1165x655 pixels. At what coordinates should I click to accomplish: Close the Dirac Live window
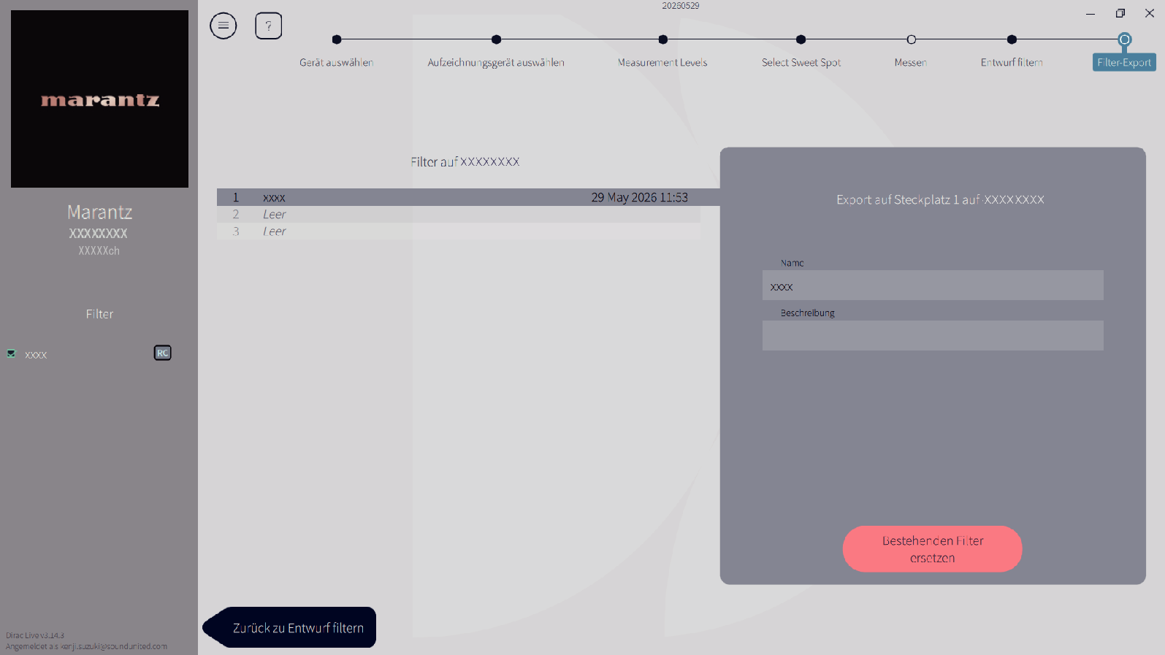point(1150,13)
